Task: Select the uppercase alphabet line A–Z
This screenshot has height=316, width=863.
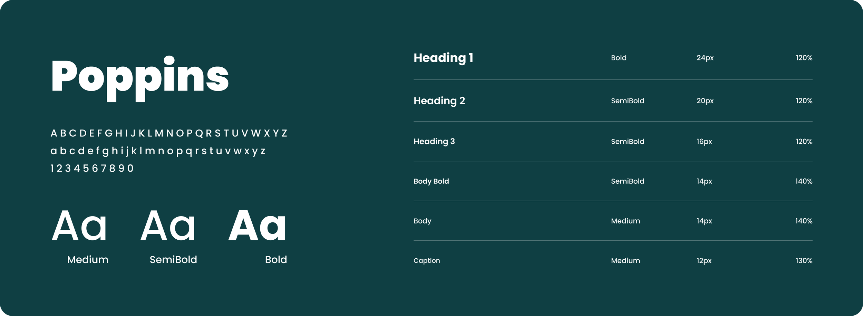Action: [x=169, y=133]
